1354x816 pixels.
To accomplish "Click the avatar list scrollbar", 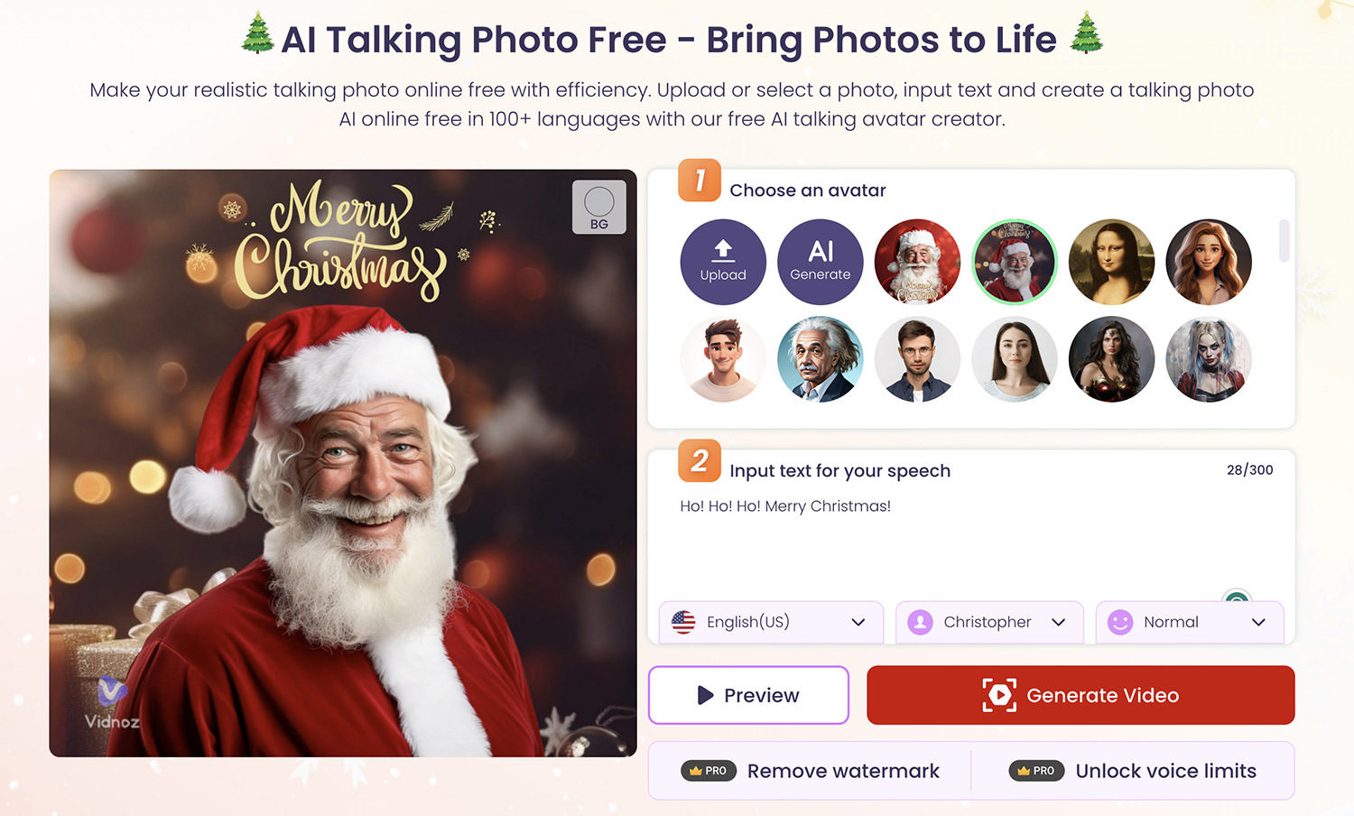I will [x=1284, y=240].
